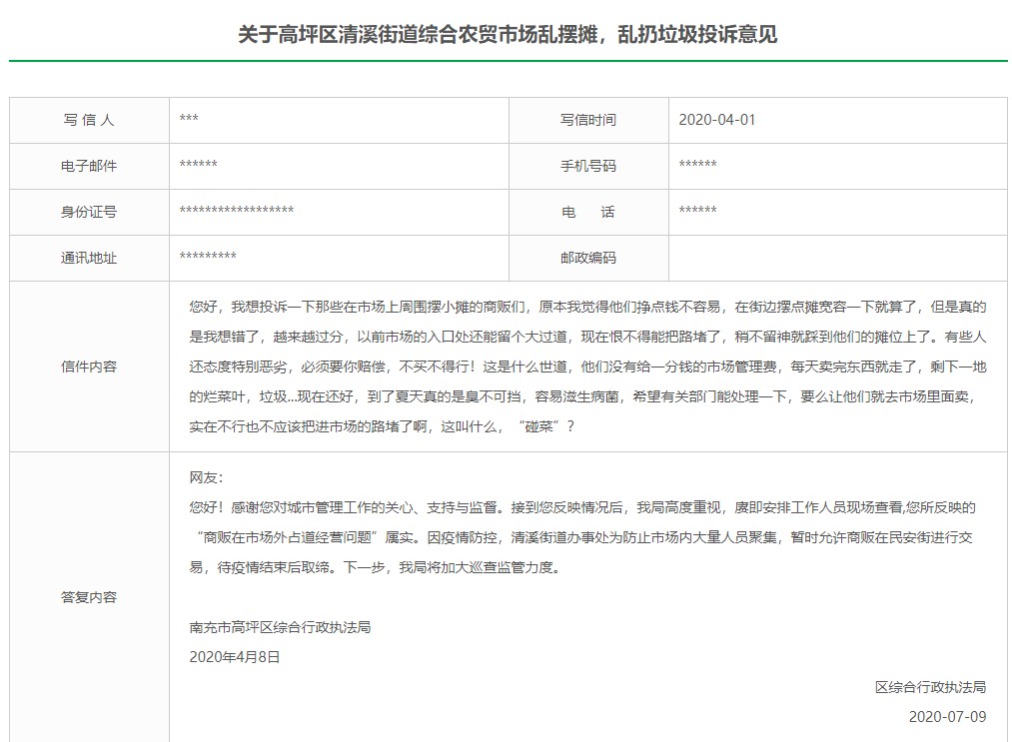Viewport: 1012px width, 742px height.
Task: Click the 电子邮件 label cell
Action: 89,166
